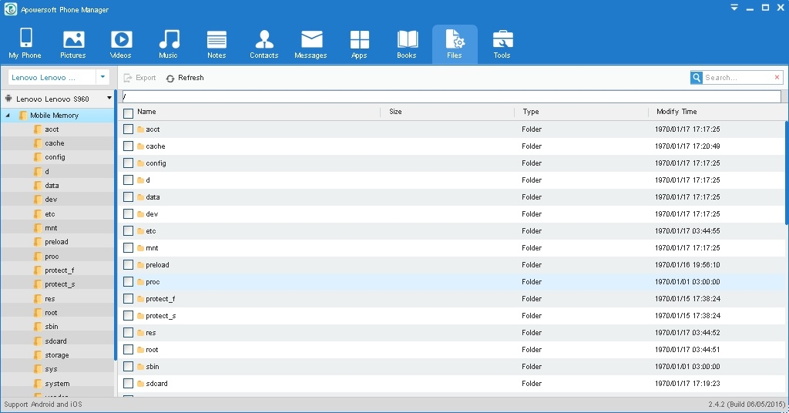Click the Export button
The width and height of the screenshot is (789, 413).
140,78
